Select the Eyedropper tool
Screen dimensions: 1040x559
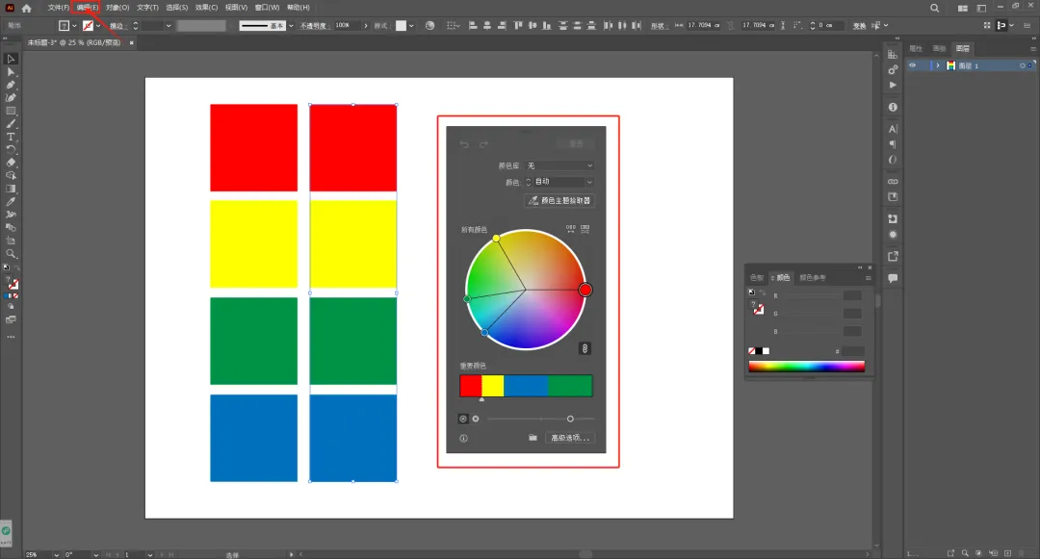click(x=11, y=201)
